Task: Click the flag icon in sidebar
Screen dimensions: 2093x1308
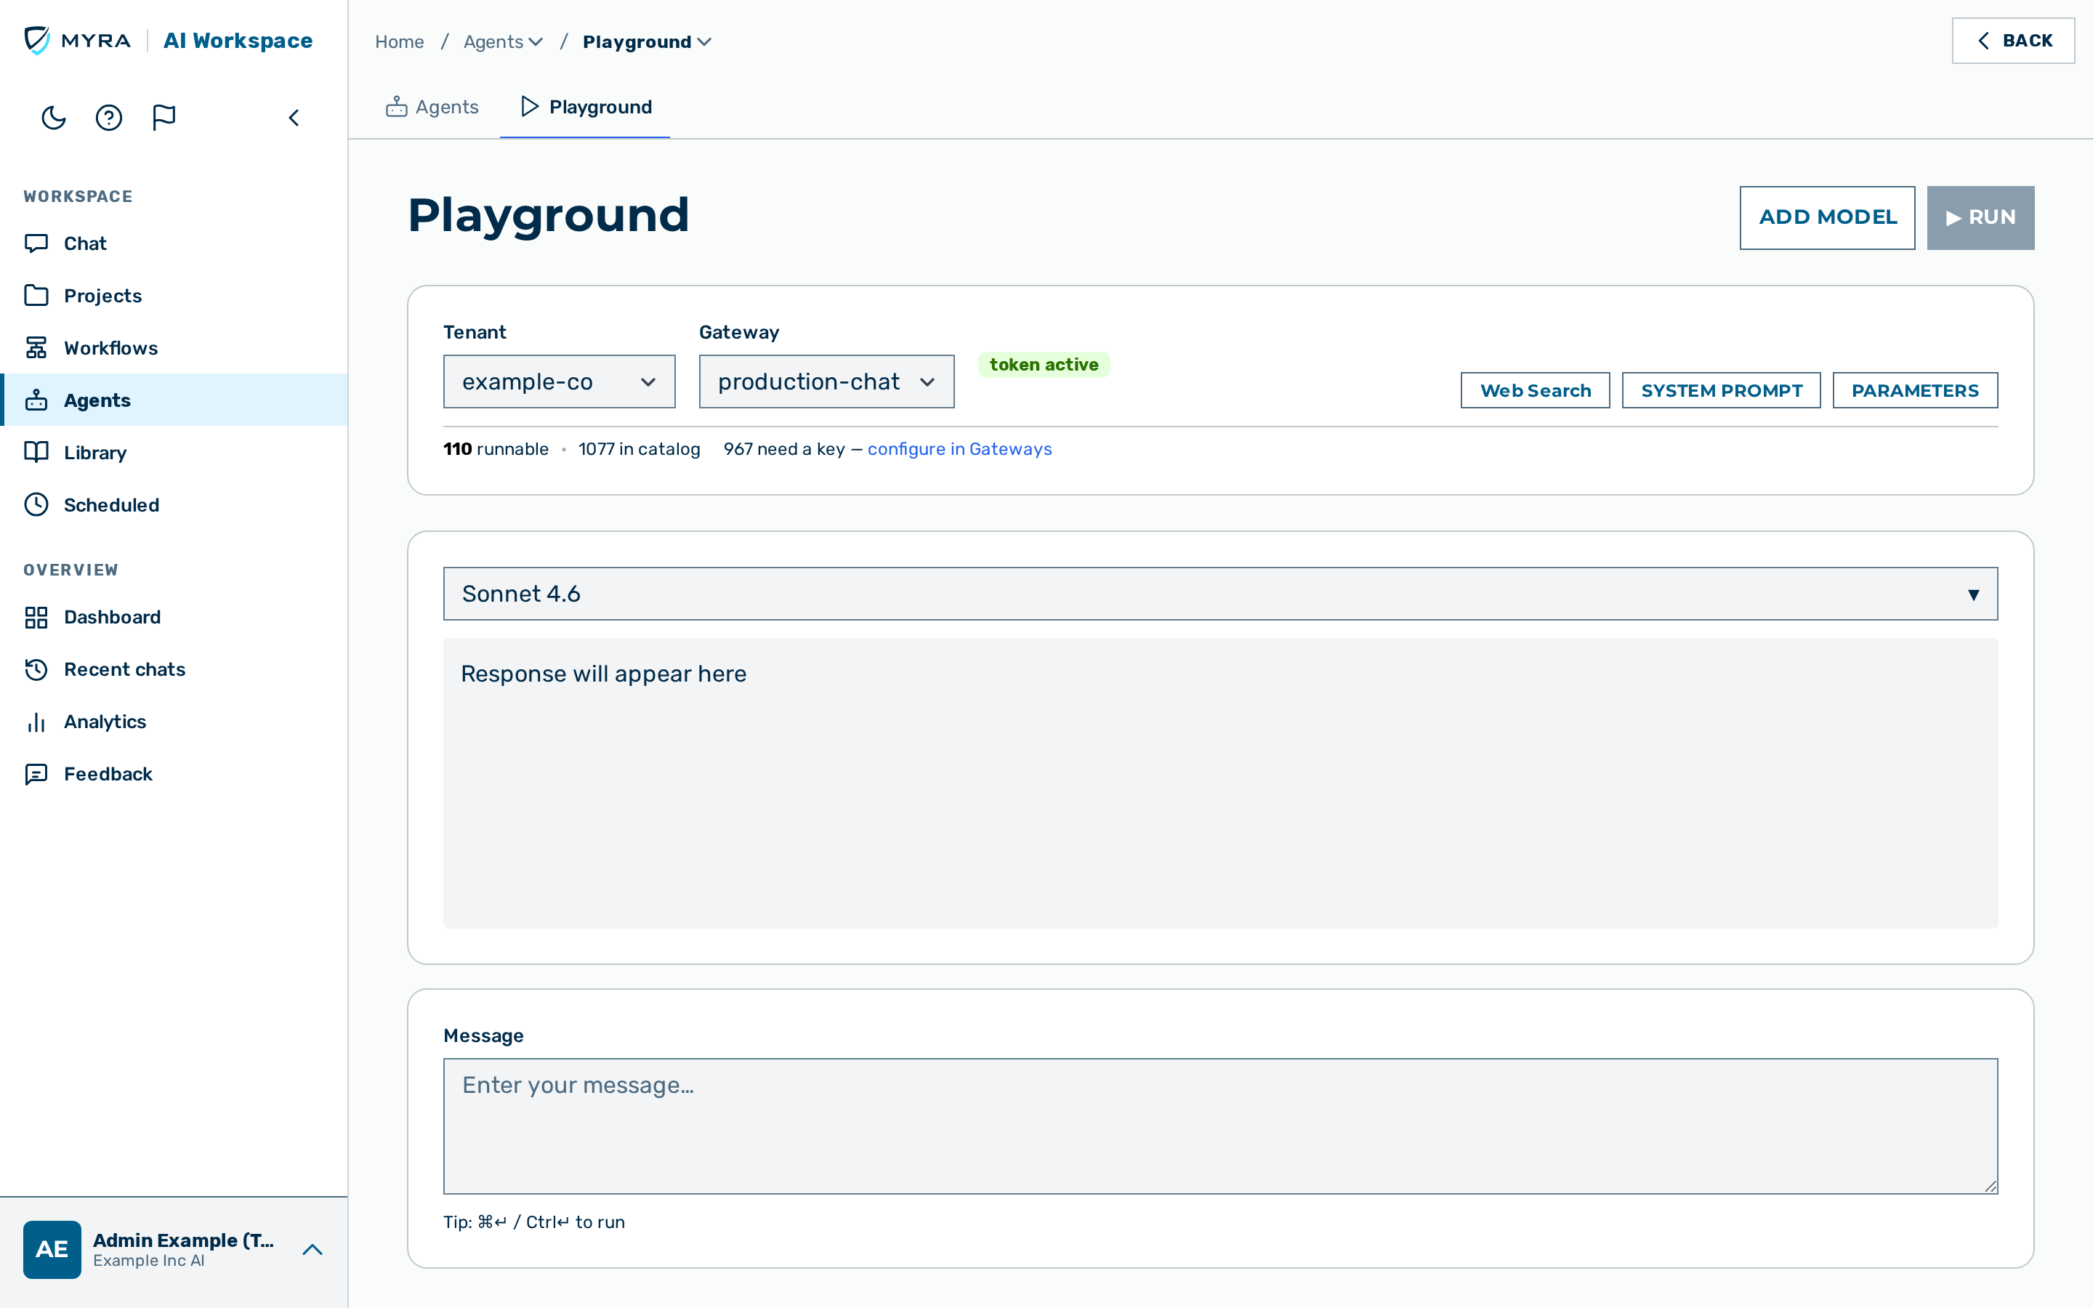Action: click(x=164, y=118)
